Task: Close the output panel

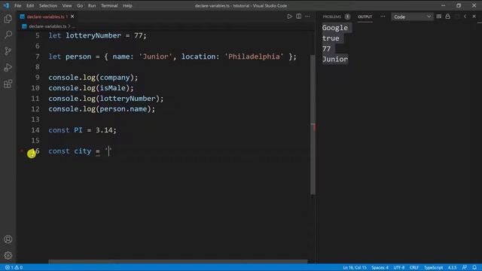Action: tap(474, 17)
